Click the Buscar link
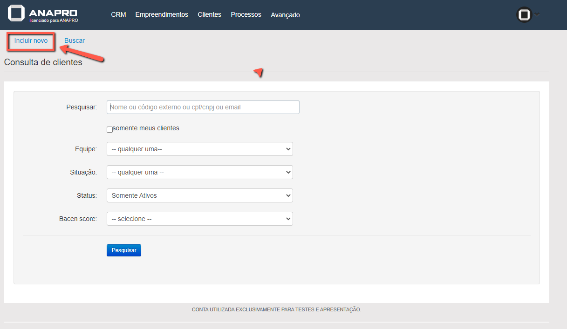The height and width of the screenshot is (329, 567). click(75, 40)
